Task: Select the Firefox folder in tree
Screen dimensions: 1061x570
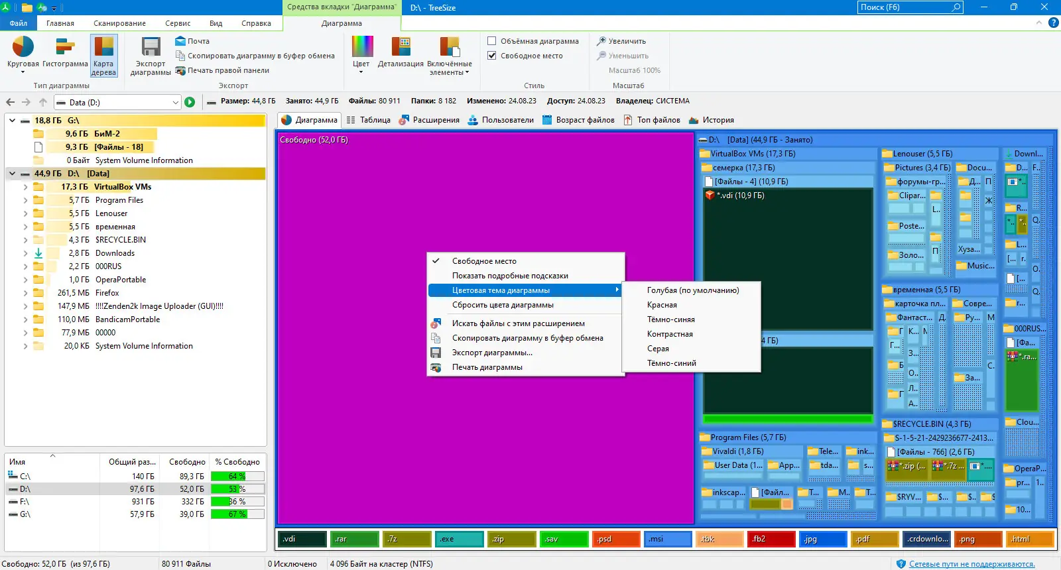Action: point(107,293)
